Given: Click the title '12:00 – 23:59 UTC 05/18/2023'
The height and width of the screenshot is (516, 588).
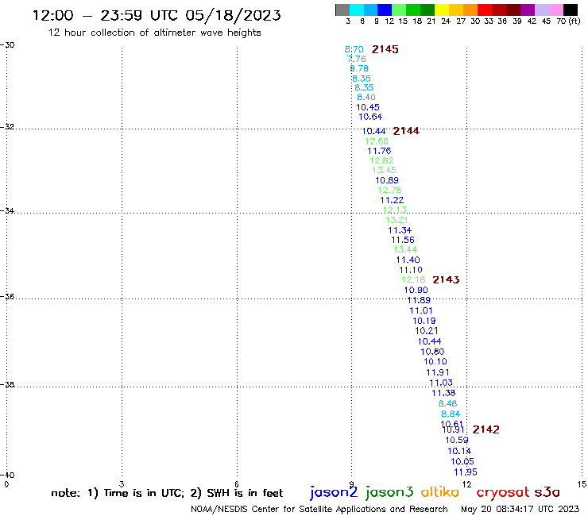Looking at the screenshot, I should coord(157,16).
